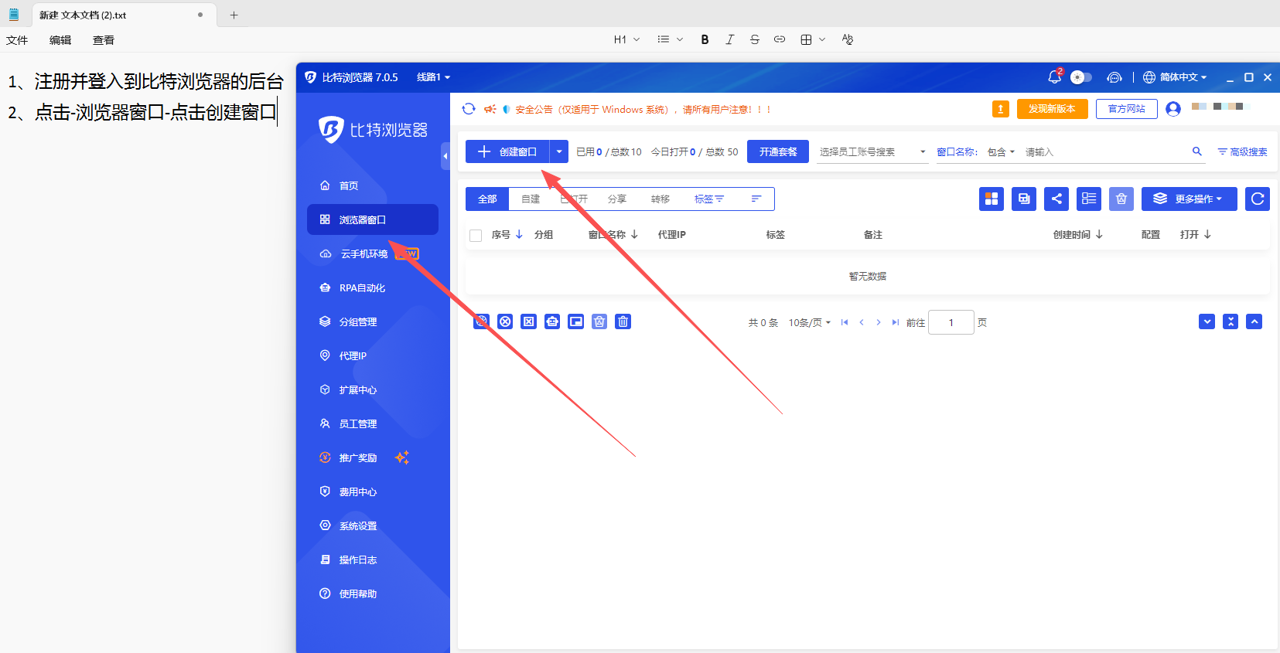Click the recycle bin toolbar icon

point(1121,199)
